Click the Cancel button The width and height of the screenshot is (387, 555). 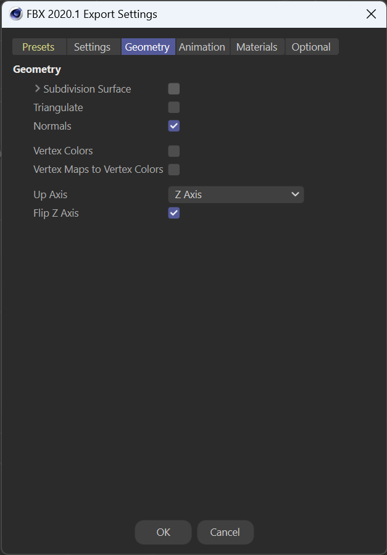pos(225,532)
